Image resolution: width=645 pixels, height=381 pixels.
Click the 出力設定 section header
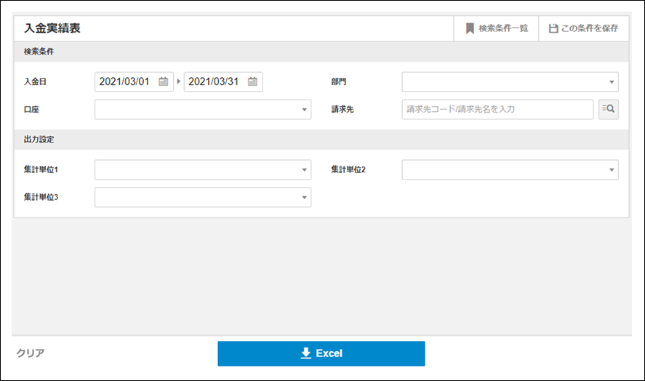39,139
